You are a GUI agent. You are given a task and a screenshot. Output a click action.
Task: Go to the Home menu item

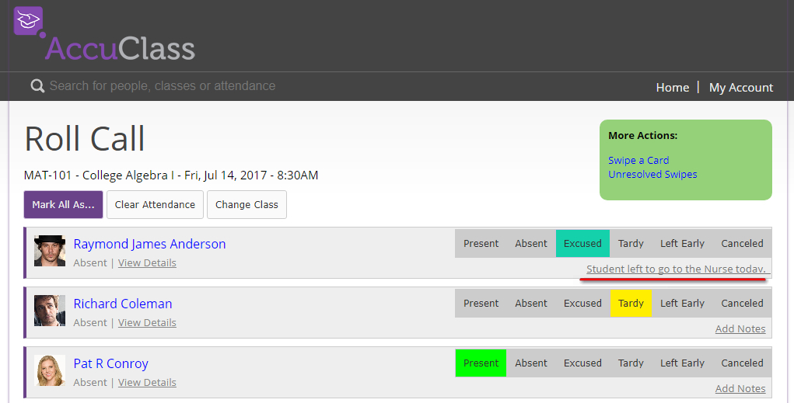[672, 88]
